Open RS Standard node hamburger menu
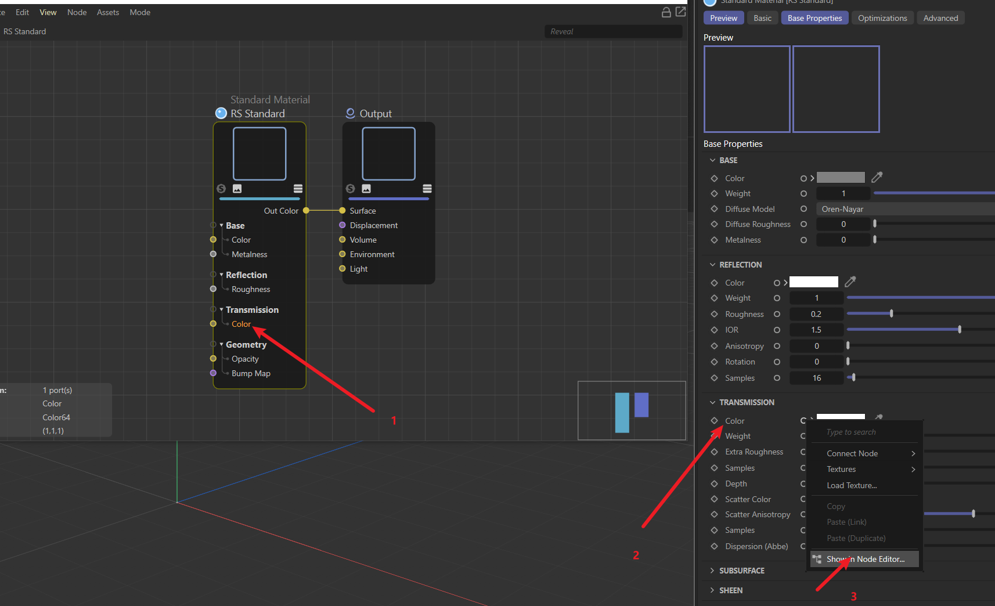 point(298,189)
